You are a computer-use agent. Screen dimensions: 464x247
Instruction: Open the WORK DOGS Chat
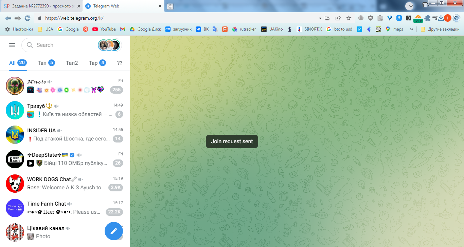tap(65, 184)
